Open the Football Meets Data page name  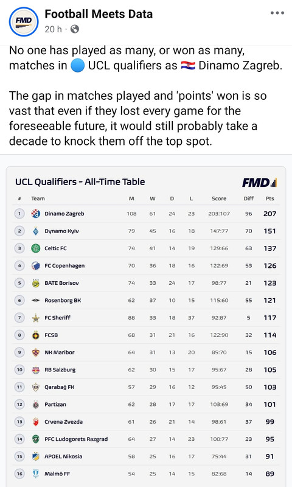[x=99, y=14]
